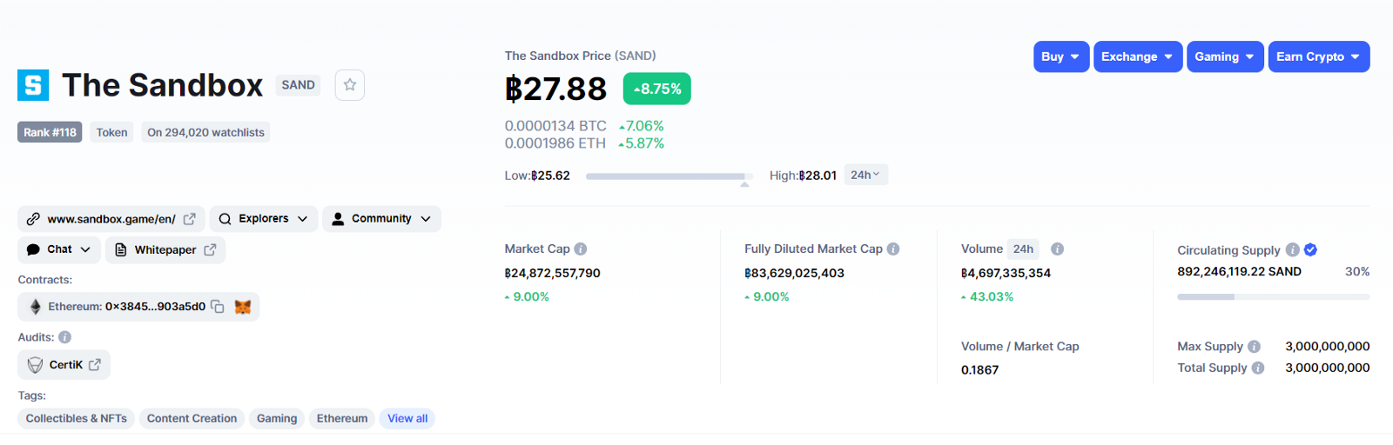Expand the Community dropdown

click(x=381, y=219)
